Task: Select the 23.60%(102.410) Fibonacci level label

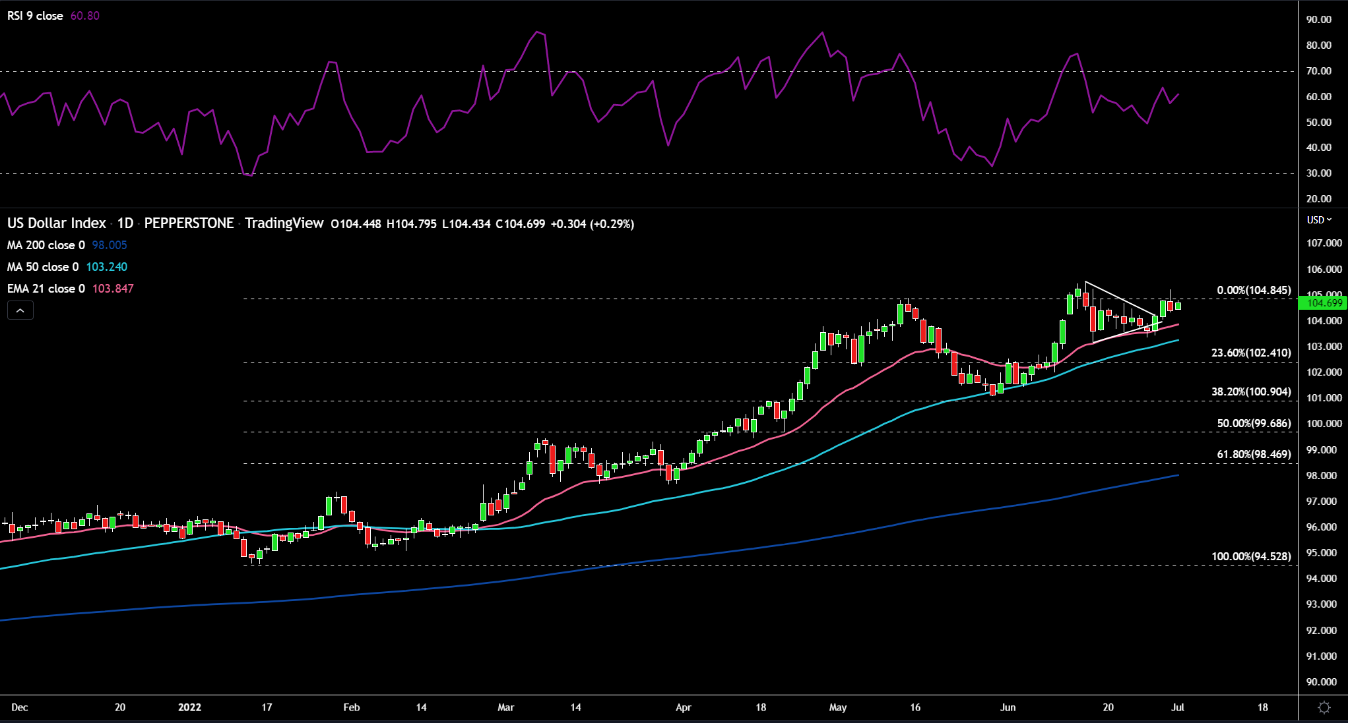Action: click(1251, 353)
